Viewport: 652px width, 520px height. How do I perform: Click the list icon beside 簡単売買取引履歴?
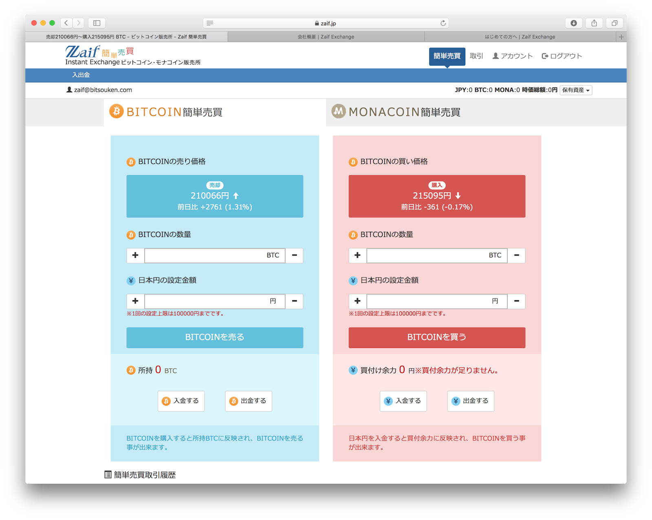(108, 475)
